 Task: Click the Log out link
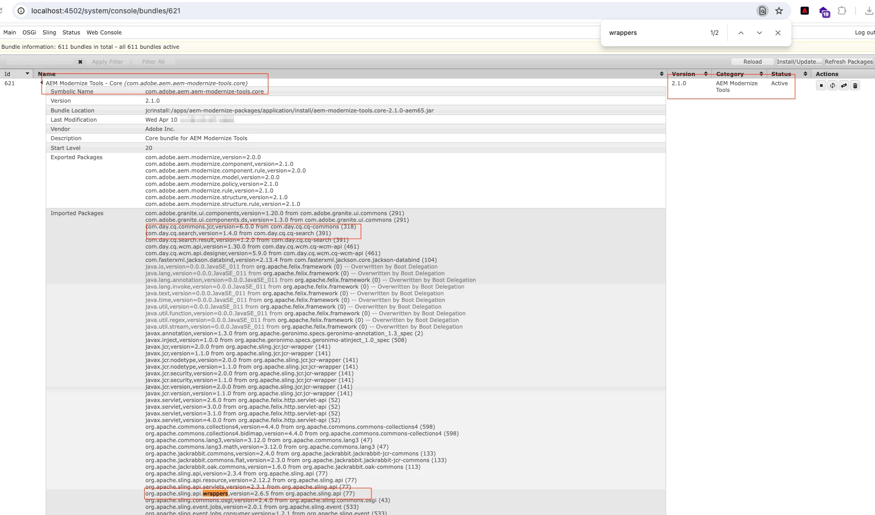pos(864,32)
